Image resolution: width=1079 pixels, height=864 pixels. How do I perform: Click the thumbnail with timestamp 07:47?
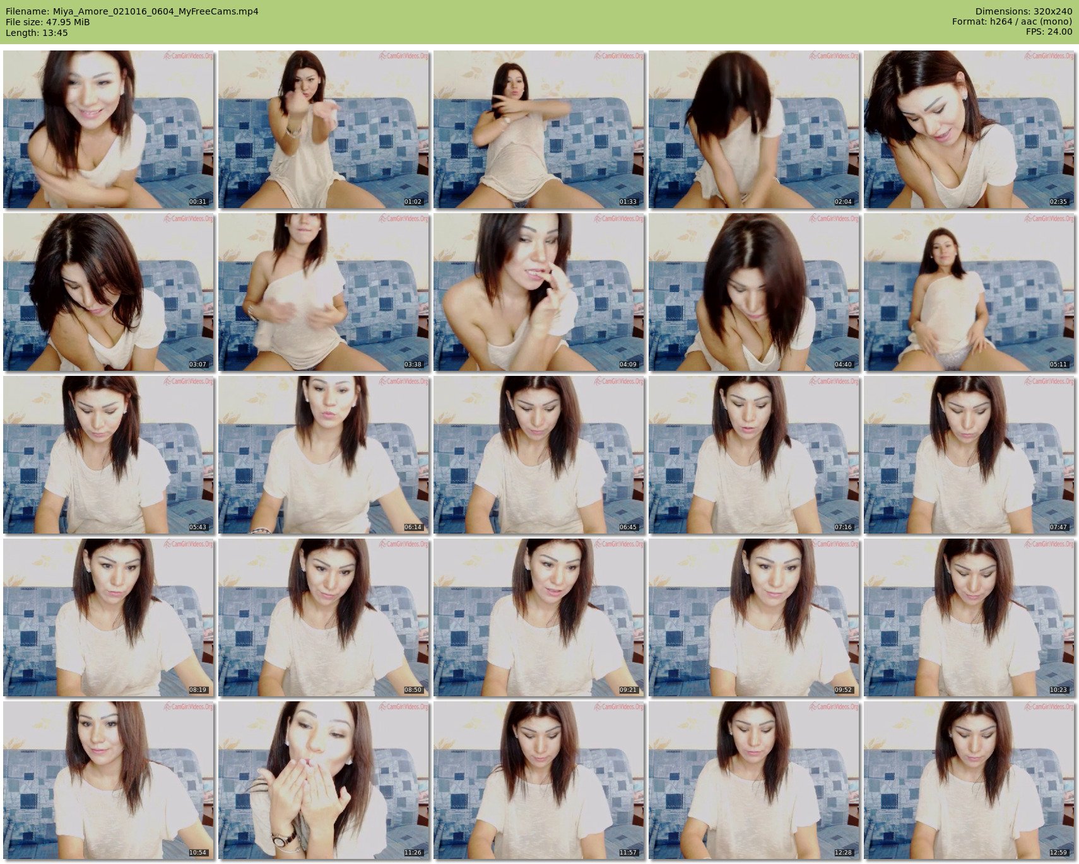tap(969, 455)
